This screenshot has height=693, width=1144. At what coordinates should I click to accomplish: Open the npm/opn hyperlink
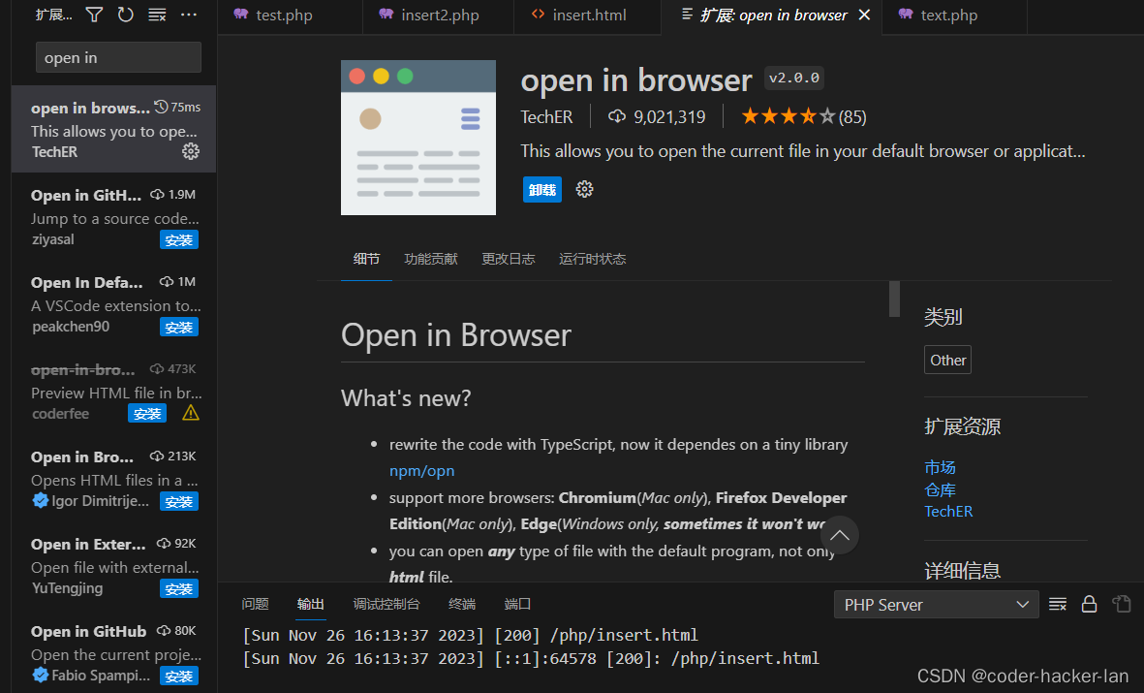[421, 470]
